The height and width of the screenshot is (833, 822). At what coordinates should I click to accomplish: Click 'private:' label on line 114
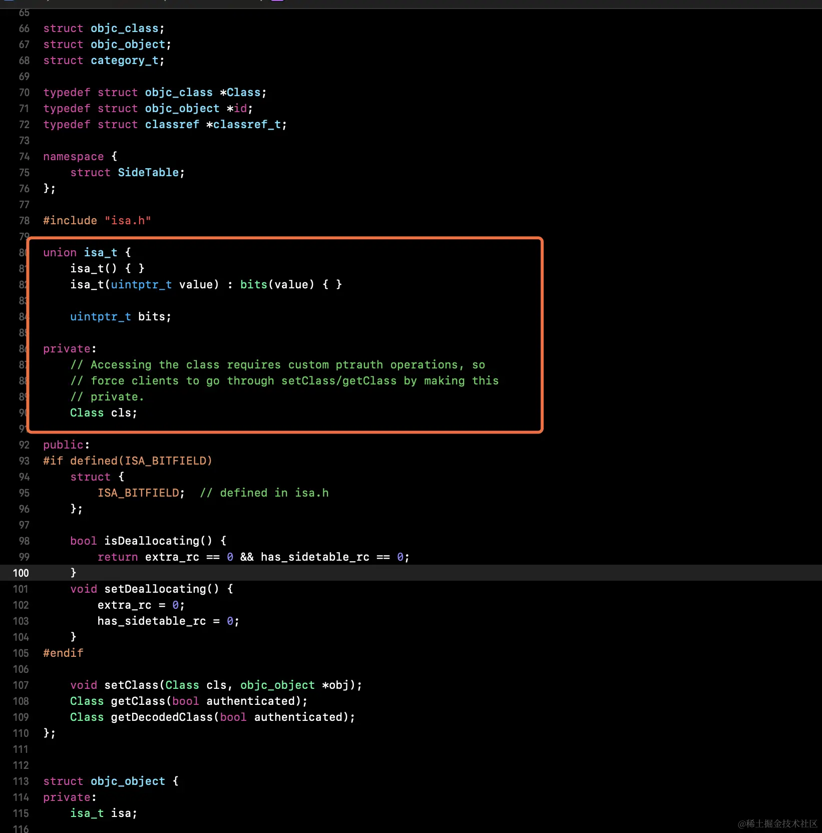(x=70, y=797)
